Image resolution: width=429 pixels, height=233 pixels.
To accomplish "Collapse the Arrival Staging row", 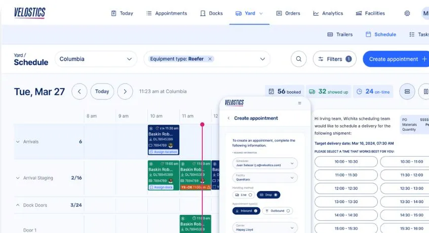I will tap(18, 178).
